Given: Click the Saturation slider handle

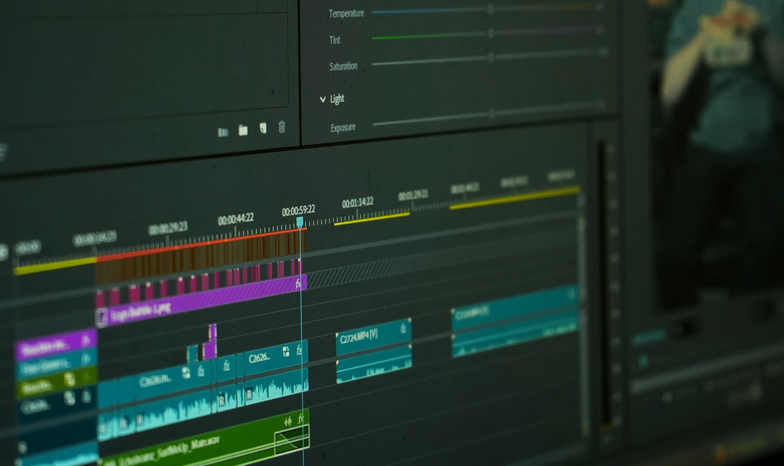Looking at the screenshot, I should [x=491, y=57].
